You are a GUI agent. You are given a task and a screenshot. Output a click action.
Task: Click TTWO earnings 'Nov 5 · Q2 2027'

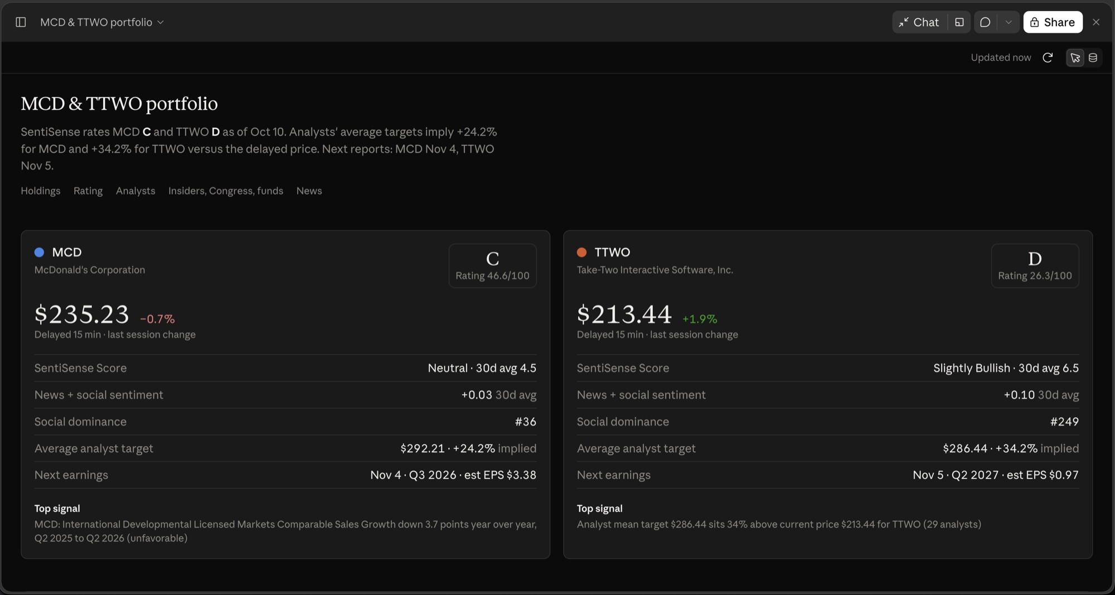coord(956,475)
